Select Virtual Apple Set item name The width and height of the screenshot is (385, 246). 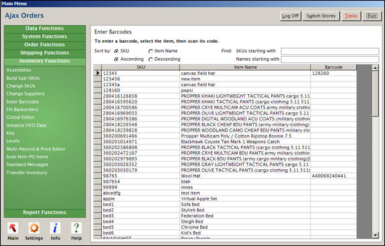(245, 199)
